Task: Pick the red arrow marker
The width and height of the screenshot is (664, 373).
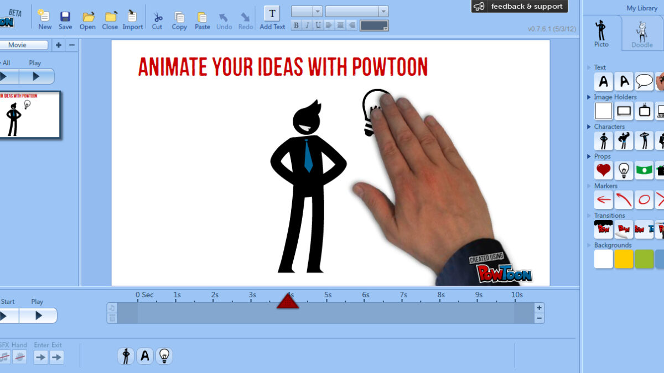Action: pyautogui.click(x=604, y=200)
